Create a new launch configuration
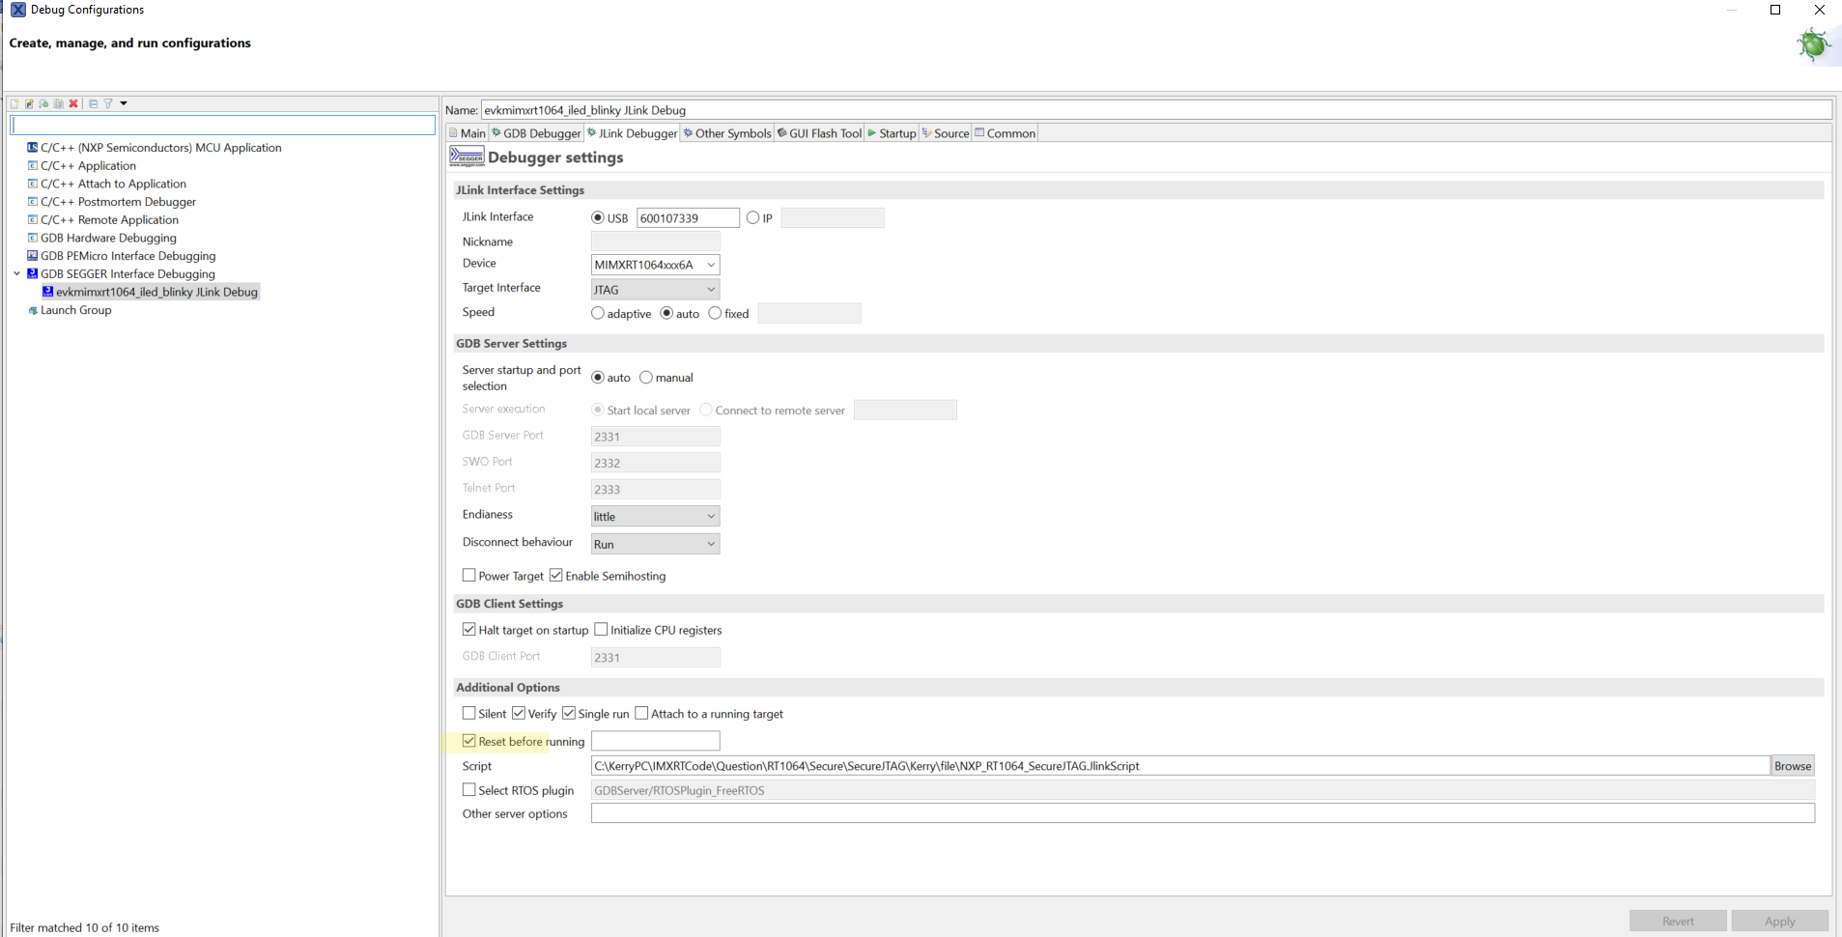Viewport: 1842px width, 937px height. pyautogui.click(x=14, y=103)
